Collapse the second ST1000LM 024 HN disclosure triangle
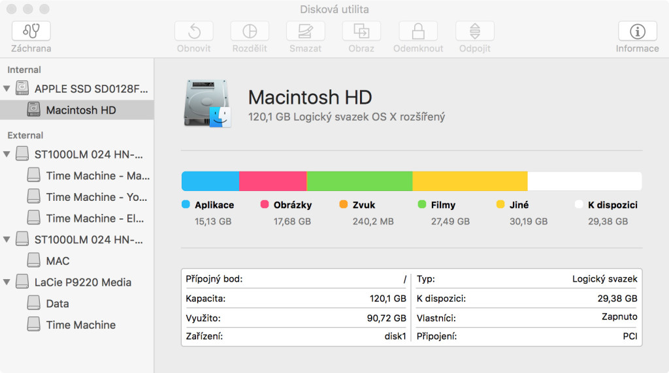 [7, 239]
